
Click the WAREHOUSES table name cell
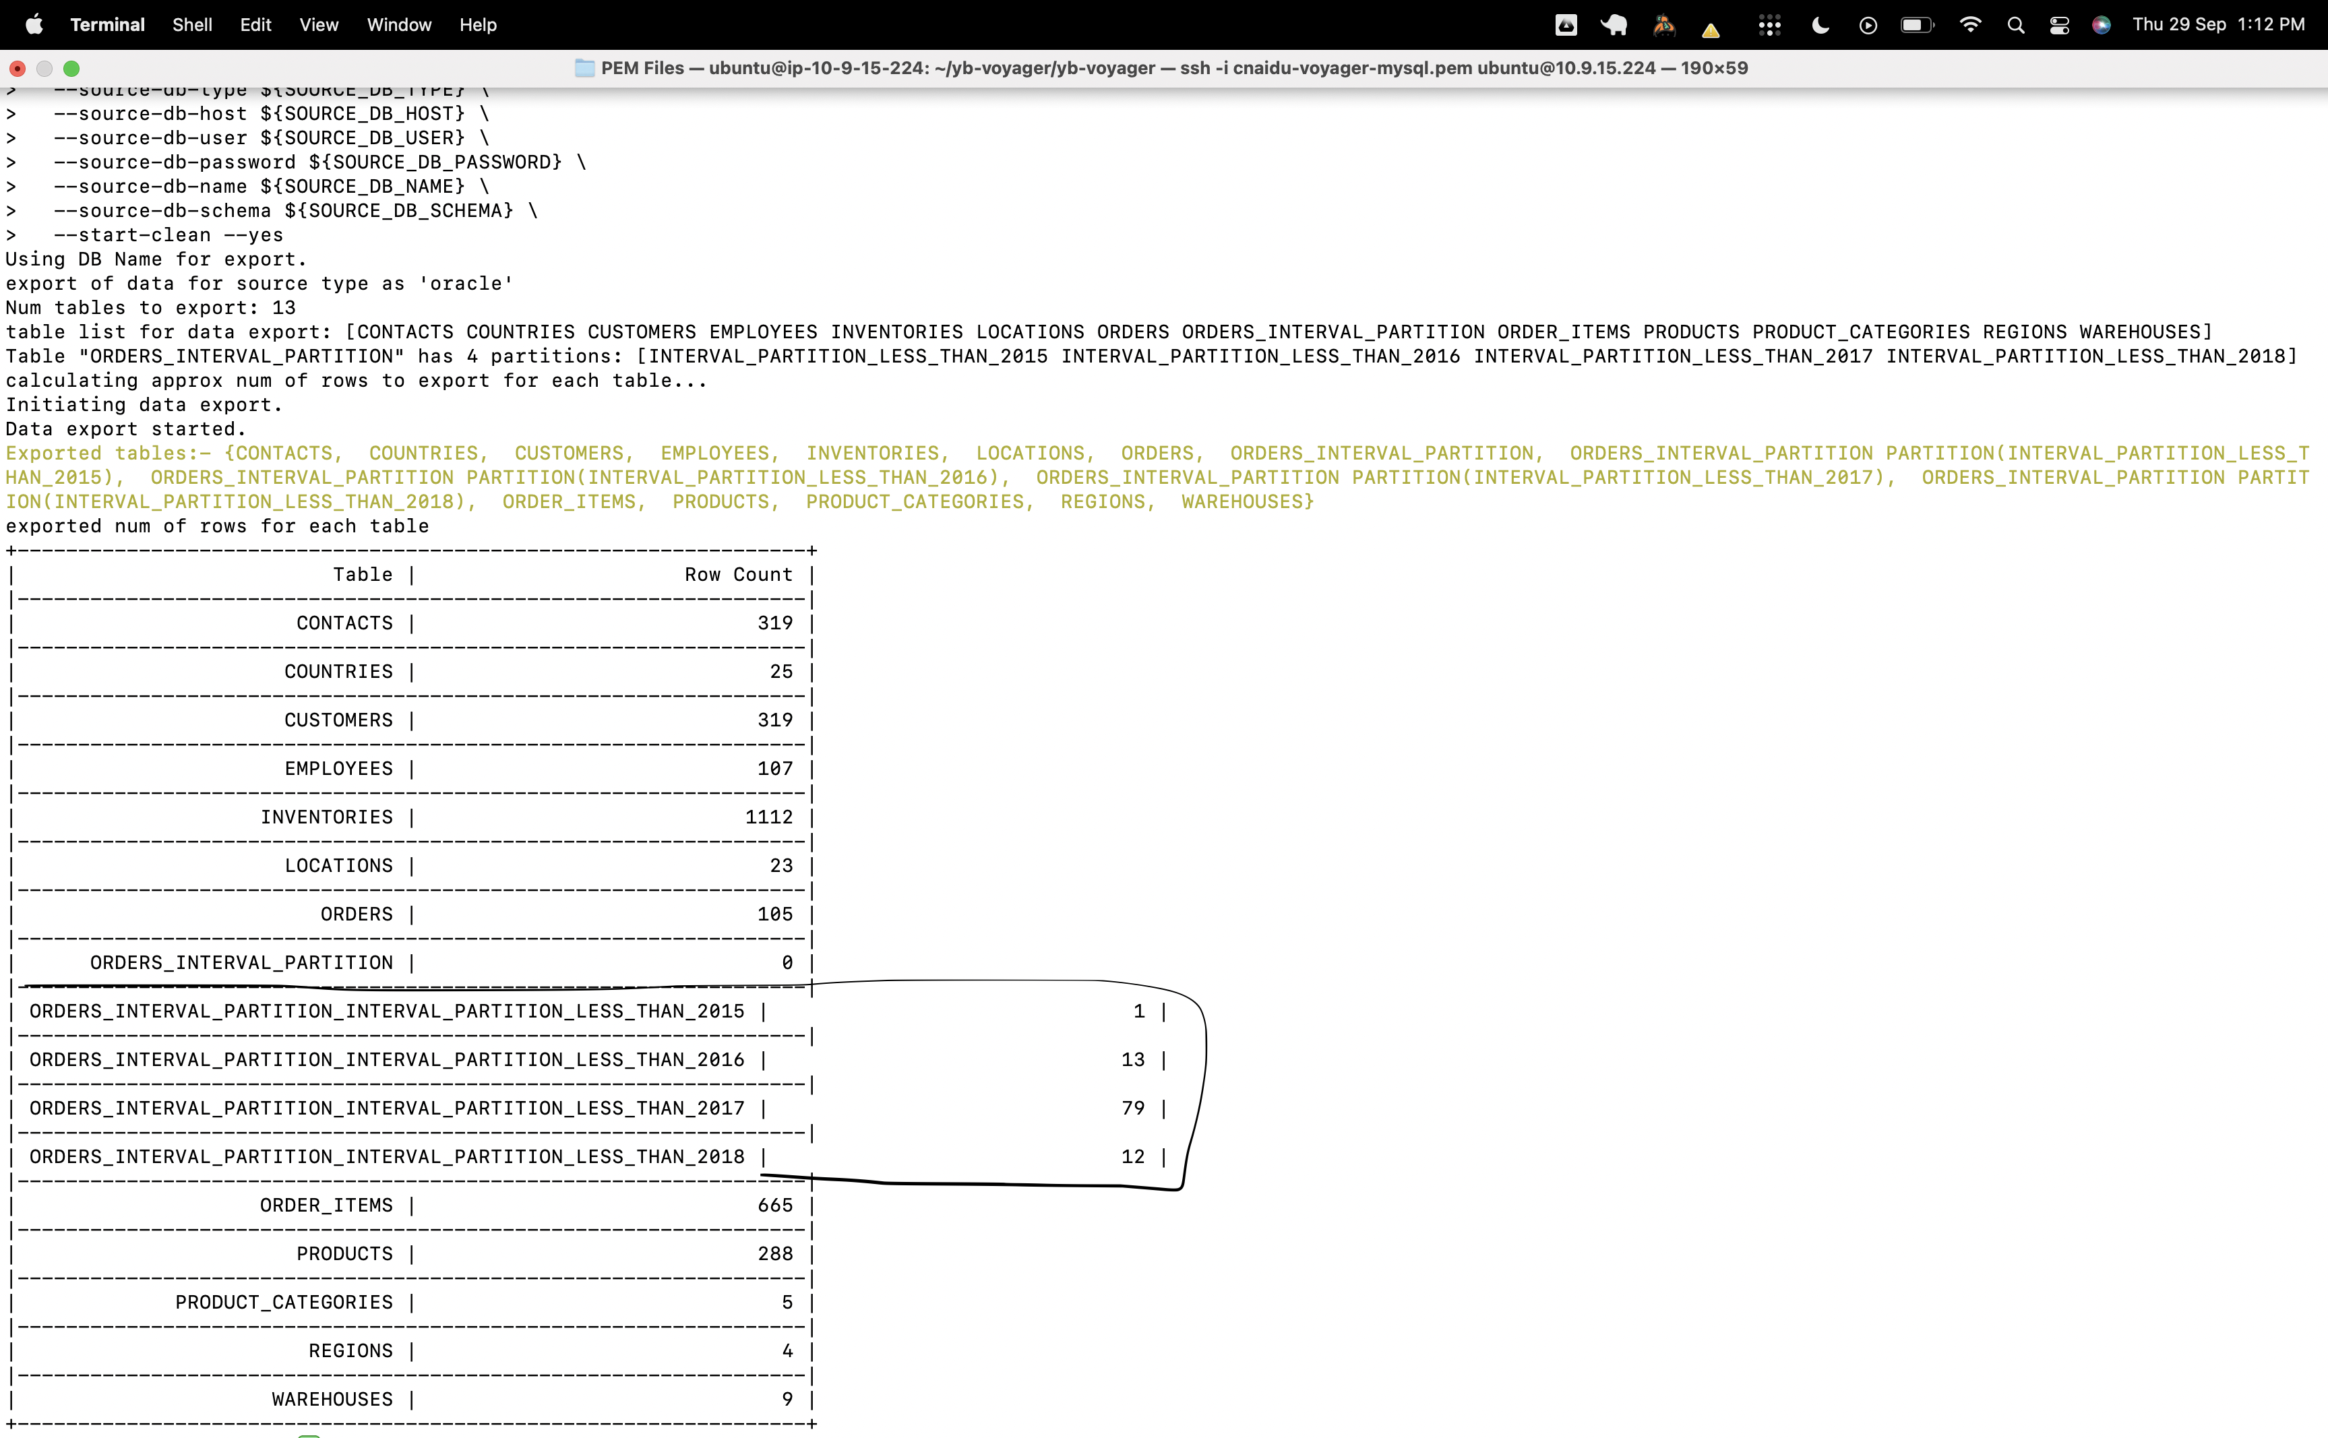coord(332,1399)
